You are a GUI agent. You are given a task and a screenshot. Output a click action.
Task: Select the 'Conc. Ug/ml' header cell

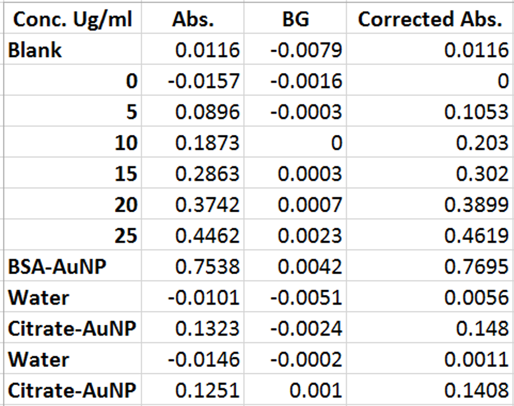point(73,19)
